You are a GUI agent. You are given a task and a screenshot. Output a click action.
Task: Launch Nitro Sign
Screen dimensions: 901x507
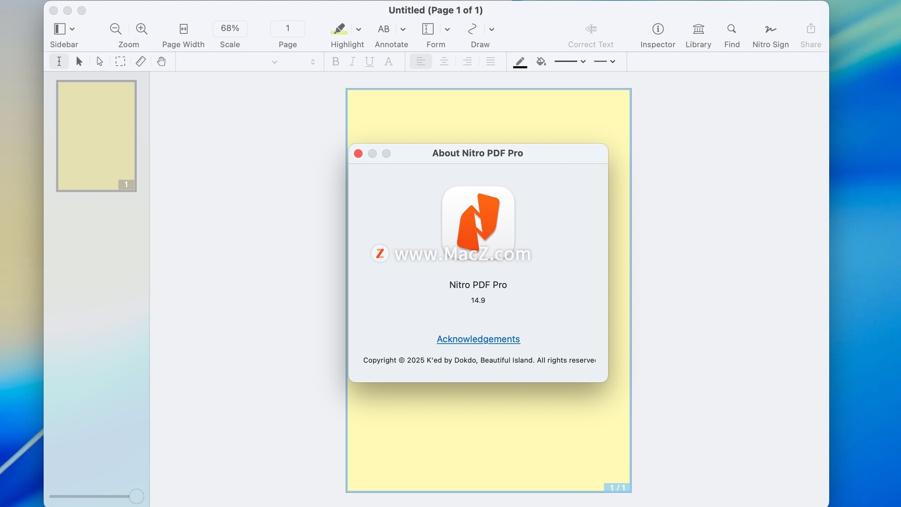pyautogui.click(x=770, y=29)
